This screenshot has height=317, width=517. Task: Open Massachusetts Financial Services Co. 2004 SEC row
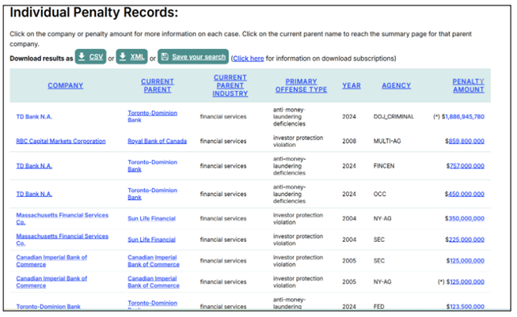point(62,240)
